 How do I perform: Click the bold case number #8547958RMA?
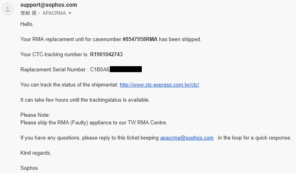point(140,39)
